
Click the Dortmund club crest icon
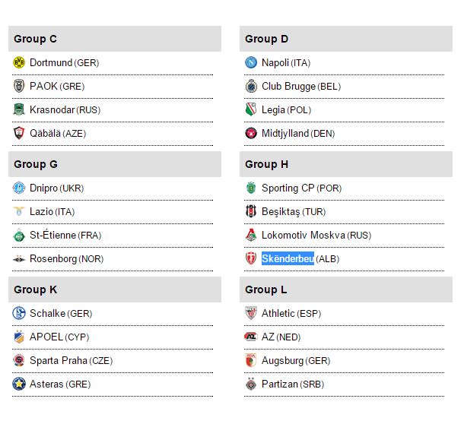(x=19, y=62)
